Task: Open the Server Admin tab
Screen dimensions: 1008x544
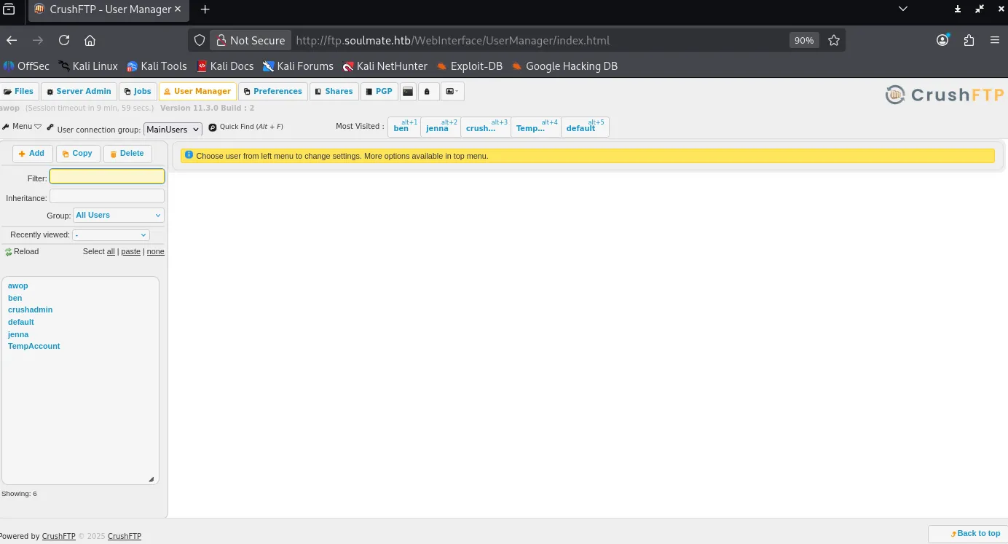Action: (79, 91)
